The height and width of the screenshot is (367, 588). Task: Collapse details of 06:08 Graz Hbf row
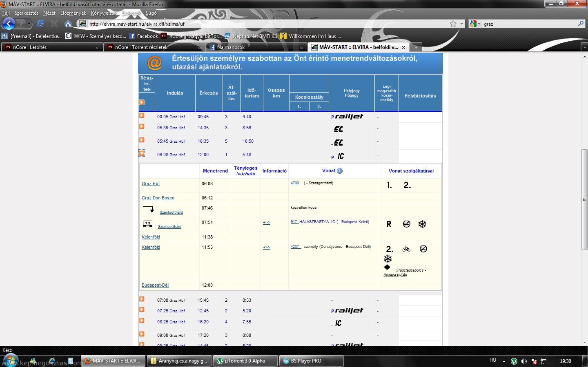tap(142, 153)
